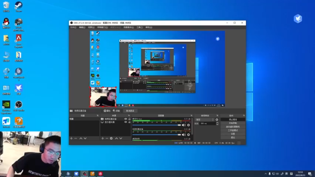
Task: Pop out the Scene Transitions dock panel
Action: [x=217, y=116]
